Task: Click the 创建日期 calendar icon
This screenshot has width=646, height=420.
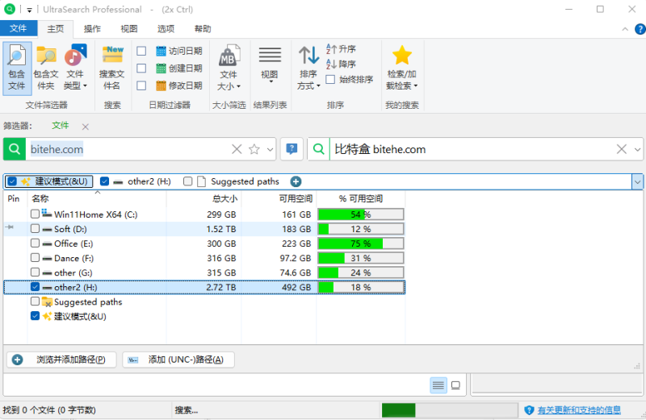Action: (161, 69)
